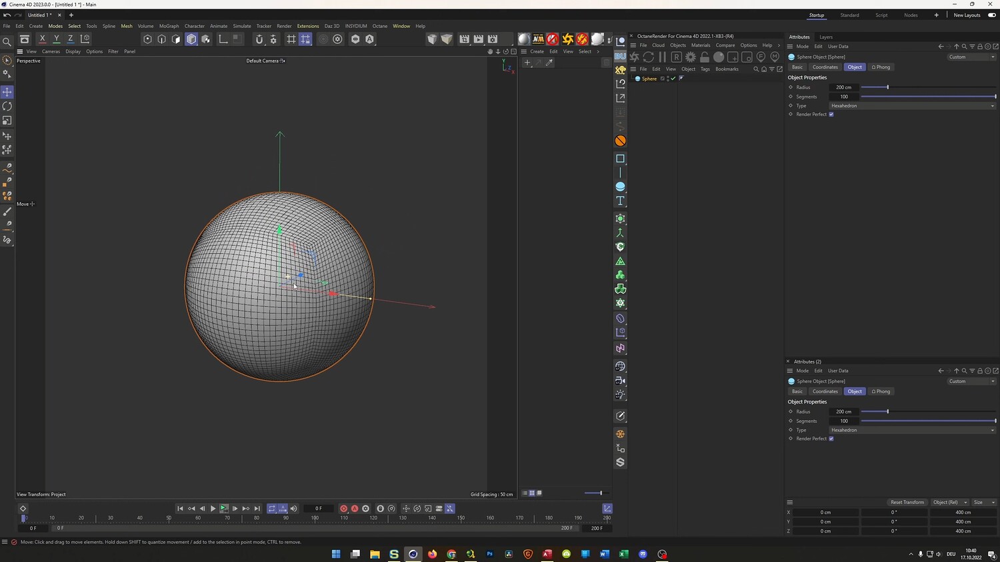Click Phong tab in Attributes (2) panel
The width and height of the screenshot is (1000, 562).
[881, 392]
